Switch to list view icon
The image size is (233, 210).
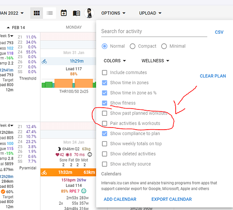[50, 13]
